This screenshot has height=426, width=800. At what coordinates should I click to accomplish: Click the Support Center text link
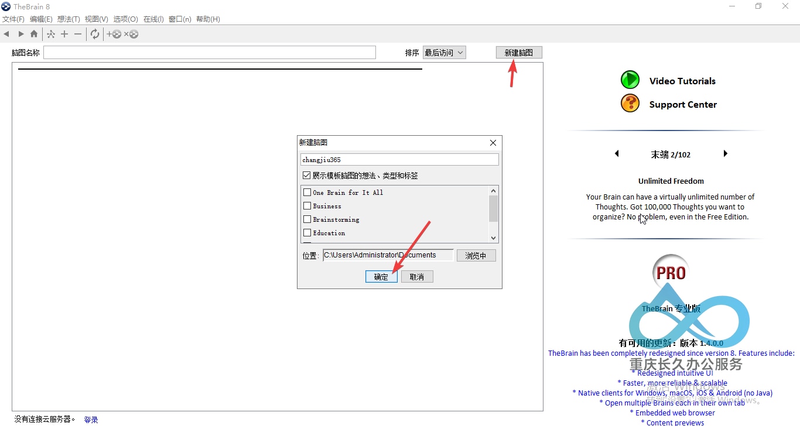pyautogui.click(x=683, y=105)
